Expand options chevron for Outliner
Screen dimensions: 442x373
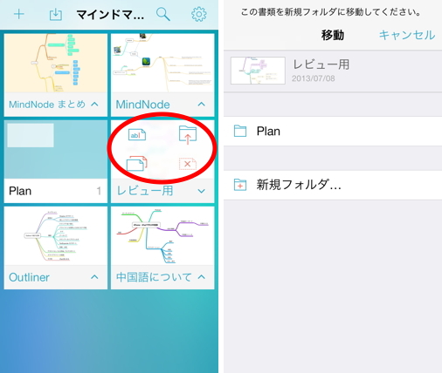[94, 277]
